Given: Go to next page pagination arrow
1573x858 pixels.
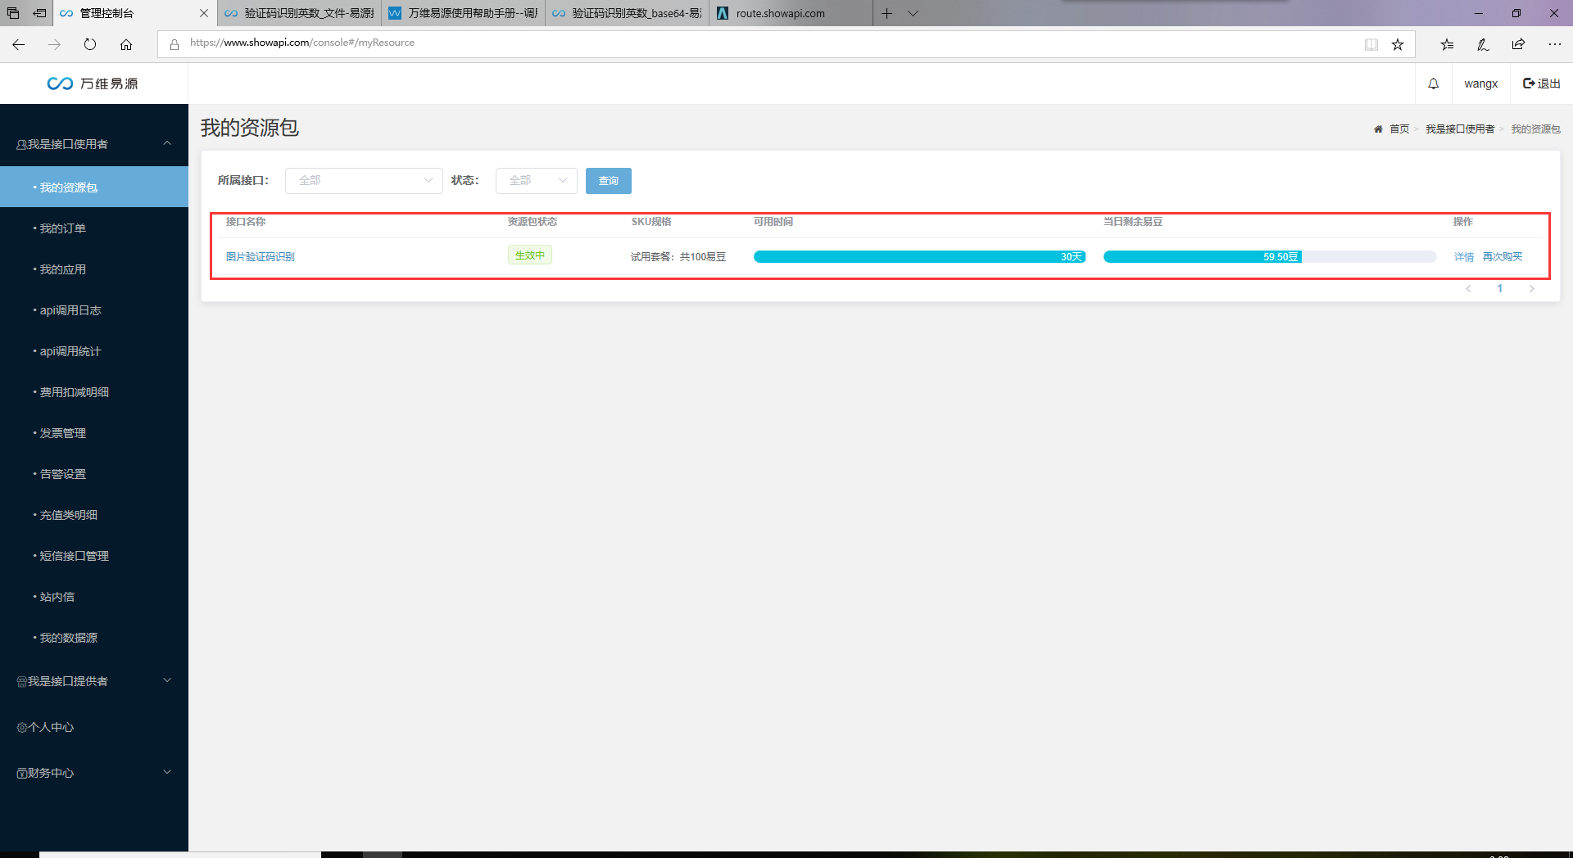Looking at the screenshot, I should coord(1531,288).
